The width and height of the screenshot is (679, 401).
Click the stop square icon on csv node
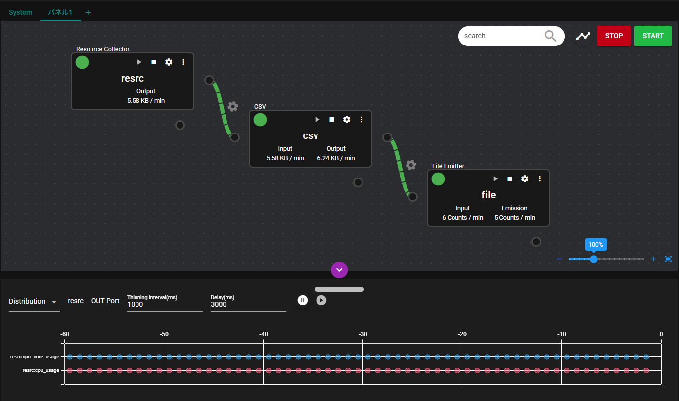[x=332, y=120]
